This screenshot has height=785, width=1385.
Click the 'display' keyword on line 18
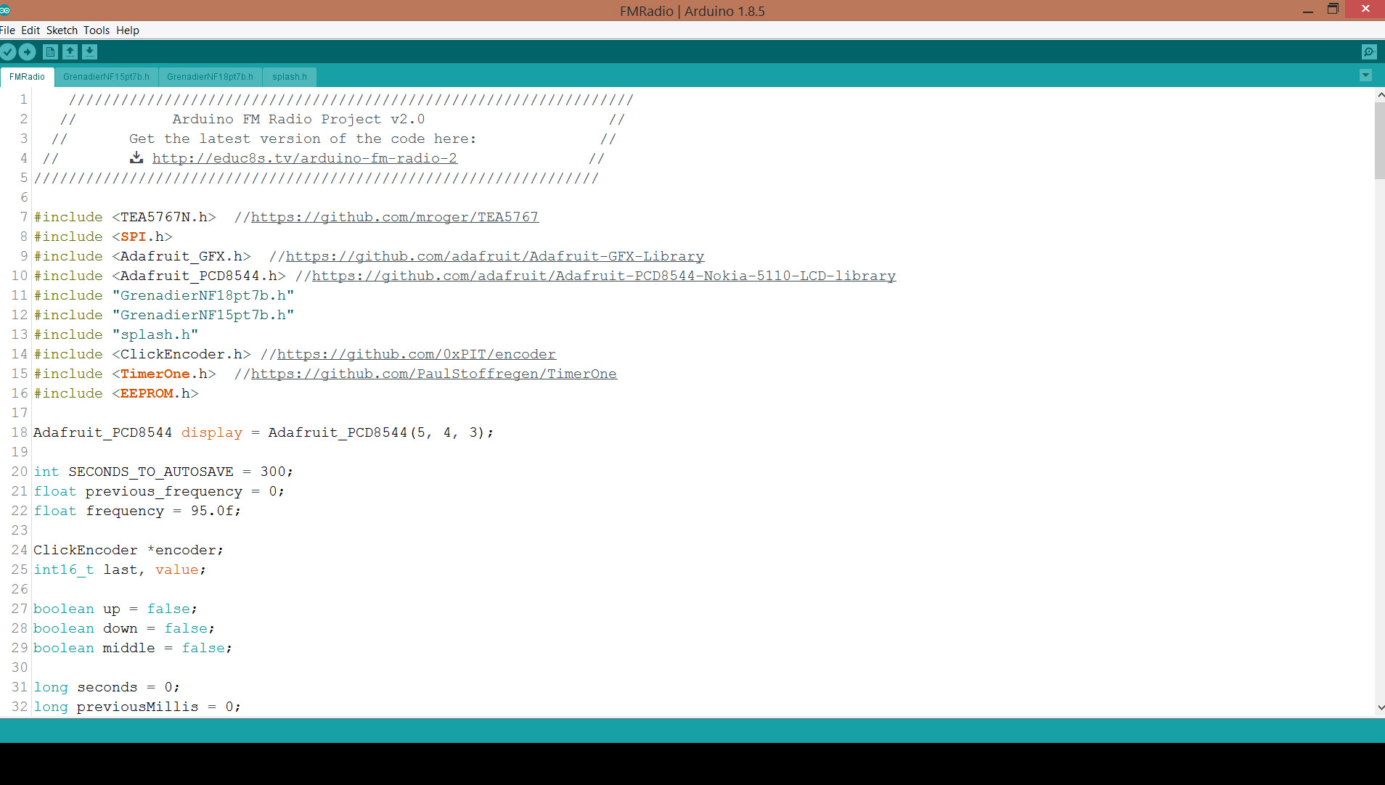click(212, 432)
